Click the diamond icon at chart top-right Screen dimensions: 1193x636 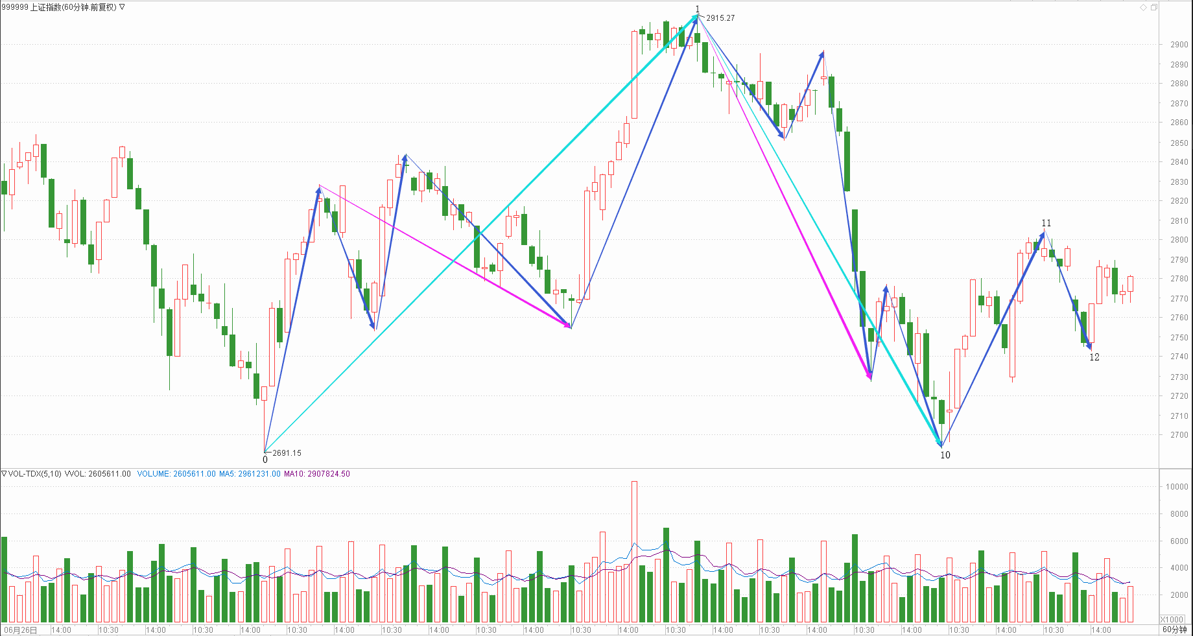[1143, 7]
